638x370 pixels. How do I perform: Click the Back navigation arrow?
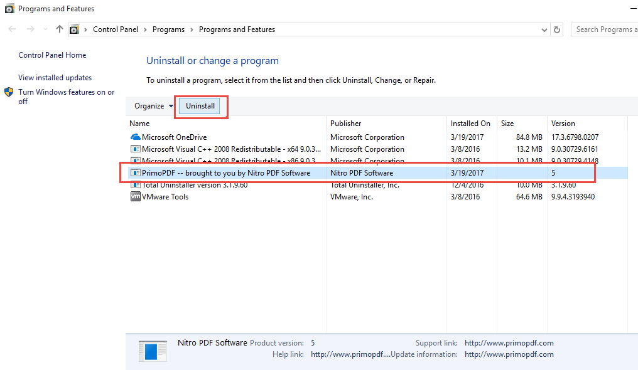click(x=12, y=29)
